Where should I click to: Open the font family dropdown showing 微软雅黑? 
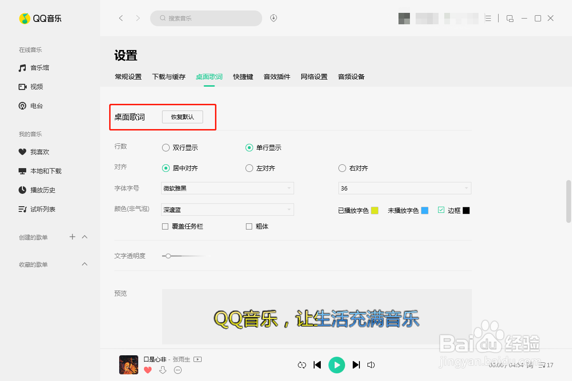(x=227, y=188)
